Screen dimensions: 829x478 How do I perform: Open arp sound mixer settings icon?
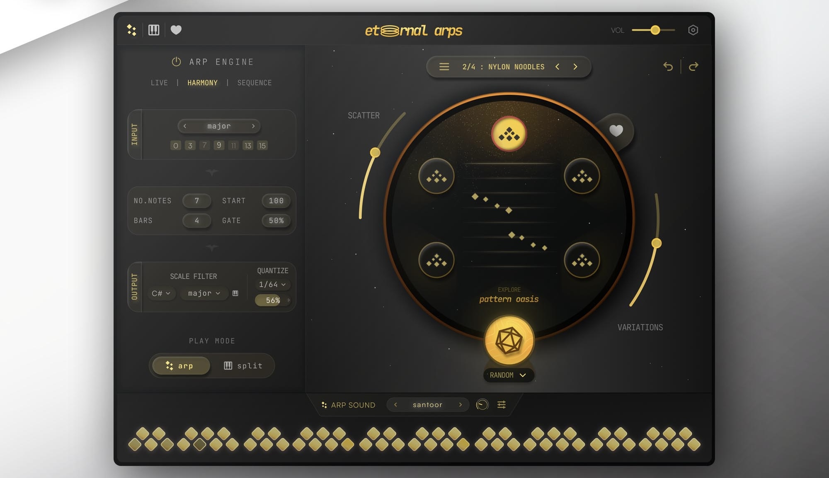pos(502,405)
